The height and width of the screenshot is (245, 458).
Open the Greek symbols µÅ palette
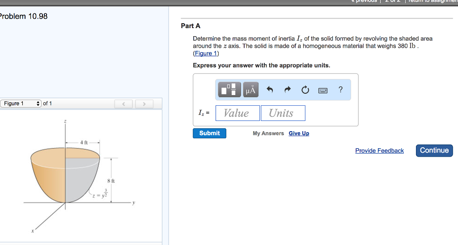pos(250,89)
